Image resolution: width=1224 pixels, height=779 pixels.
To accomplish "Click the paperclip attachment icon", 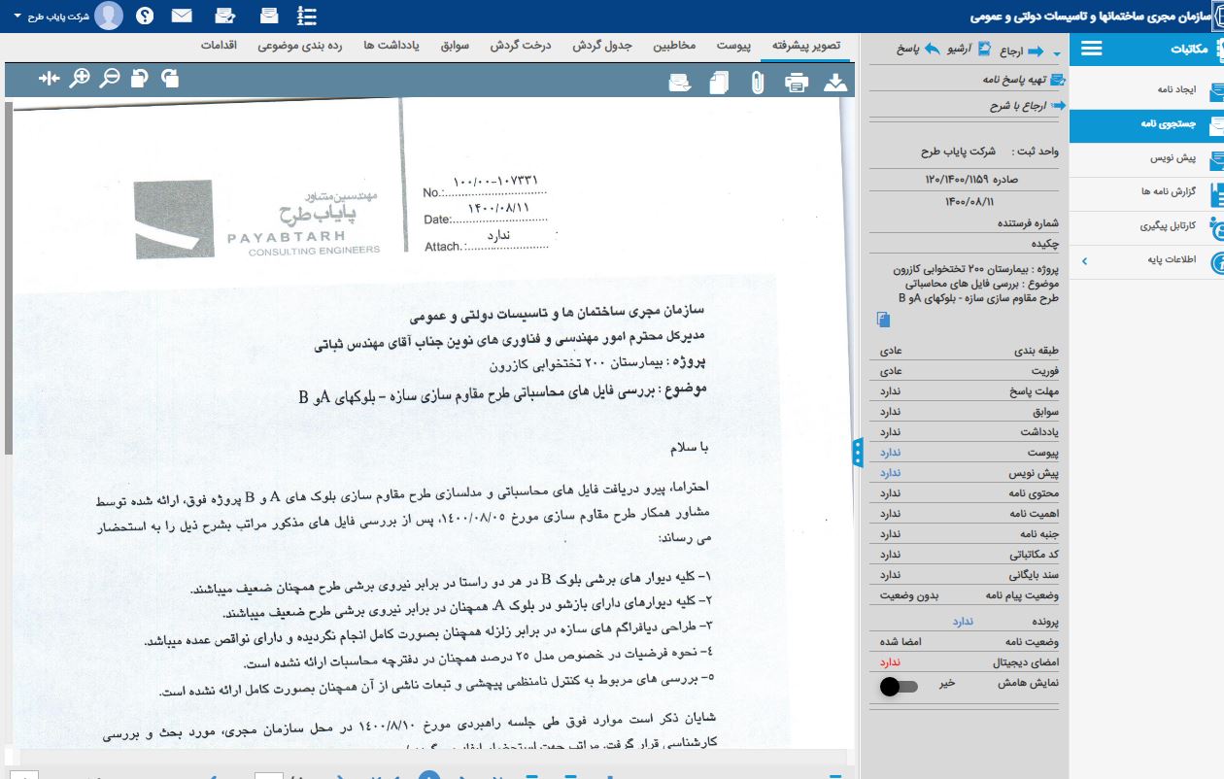I will (x=757, y=83).
